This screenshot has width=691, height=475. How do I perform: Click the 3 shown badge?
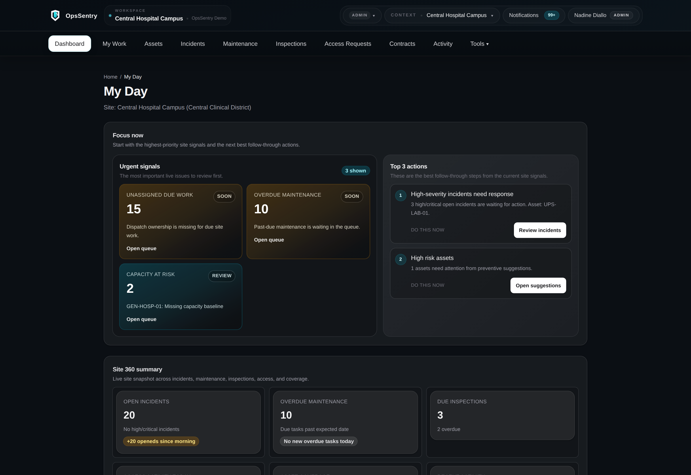(355, 171)
